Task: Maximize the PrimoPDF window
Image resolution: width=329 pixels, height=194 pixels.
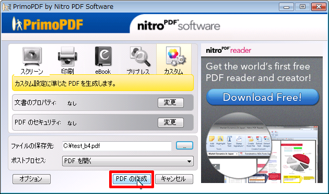Action: coord(302,7)
